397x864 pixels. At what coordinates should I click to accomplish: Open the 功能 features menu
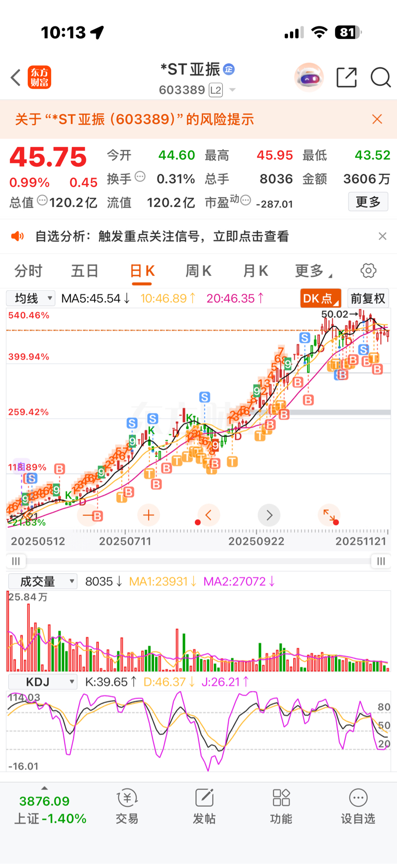coord(281,807)
